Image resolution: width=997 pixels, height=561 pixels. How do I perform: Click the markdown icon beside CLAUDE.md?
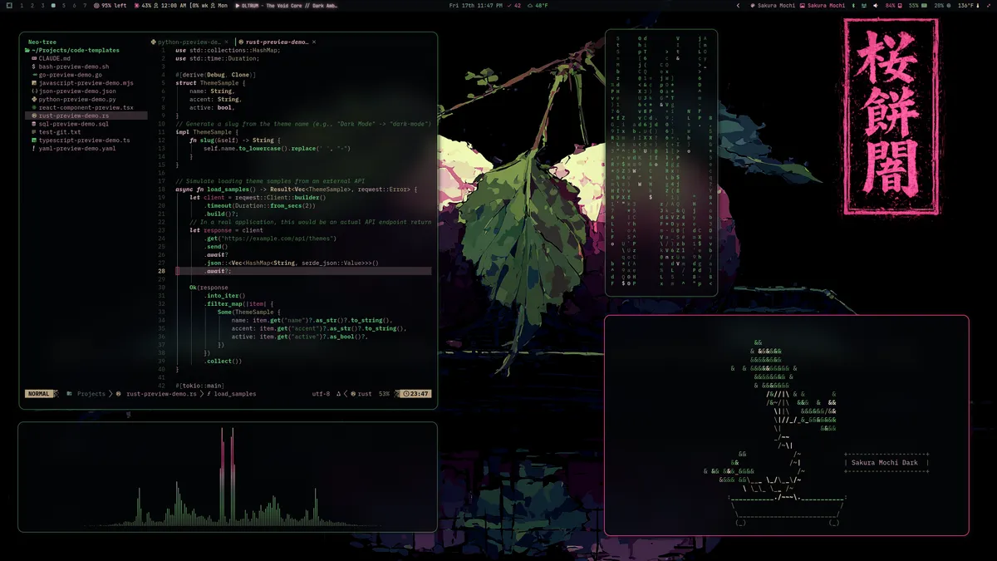coord(33,58)
